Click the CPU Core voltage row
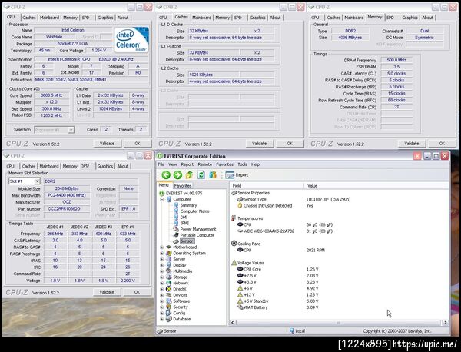461x352 pixels. [278, 269]
